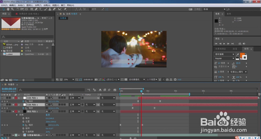Viewport: 261px width, 139px height.
Task: Open the 25% magnification dropdown
Action: [x=69, y=80]
